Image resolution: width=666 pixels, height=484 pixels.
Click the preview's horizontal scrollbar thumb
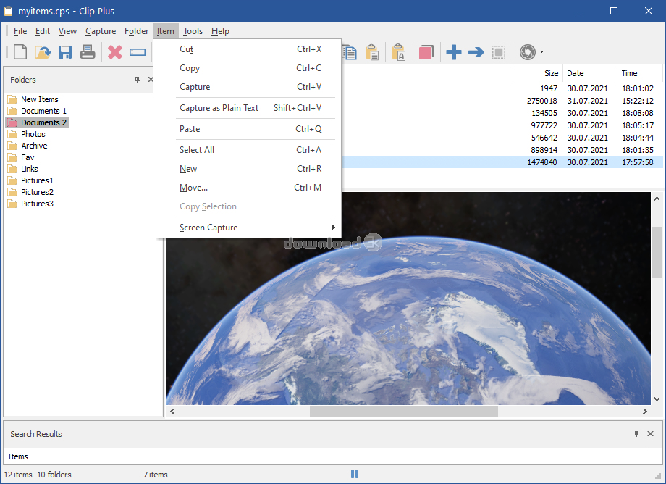click(x=403, y=411)
